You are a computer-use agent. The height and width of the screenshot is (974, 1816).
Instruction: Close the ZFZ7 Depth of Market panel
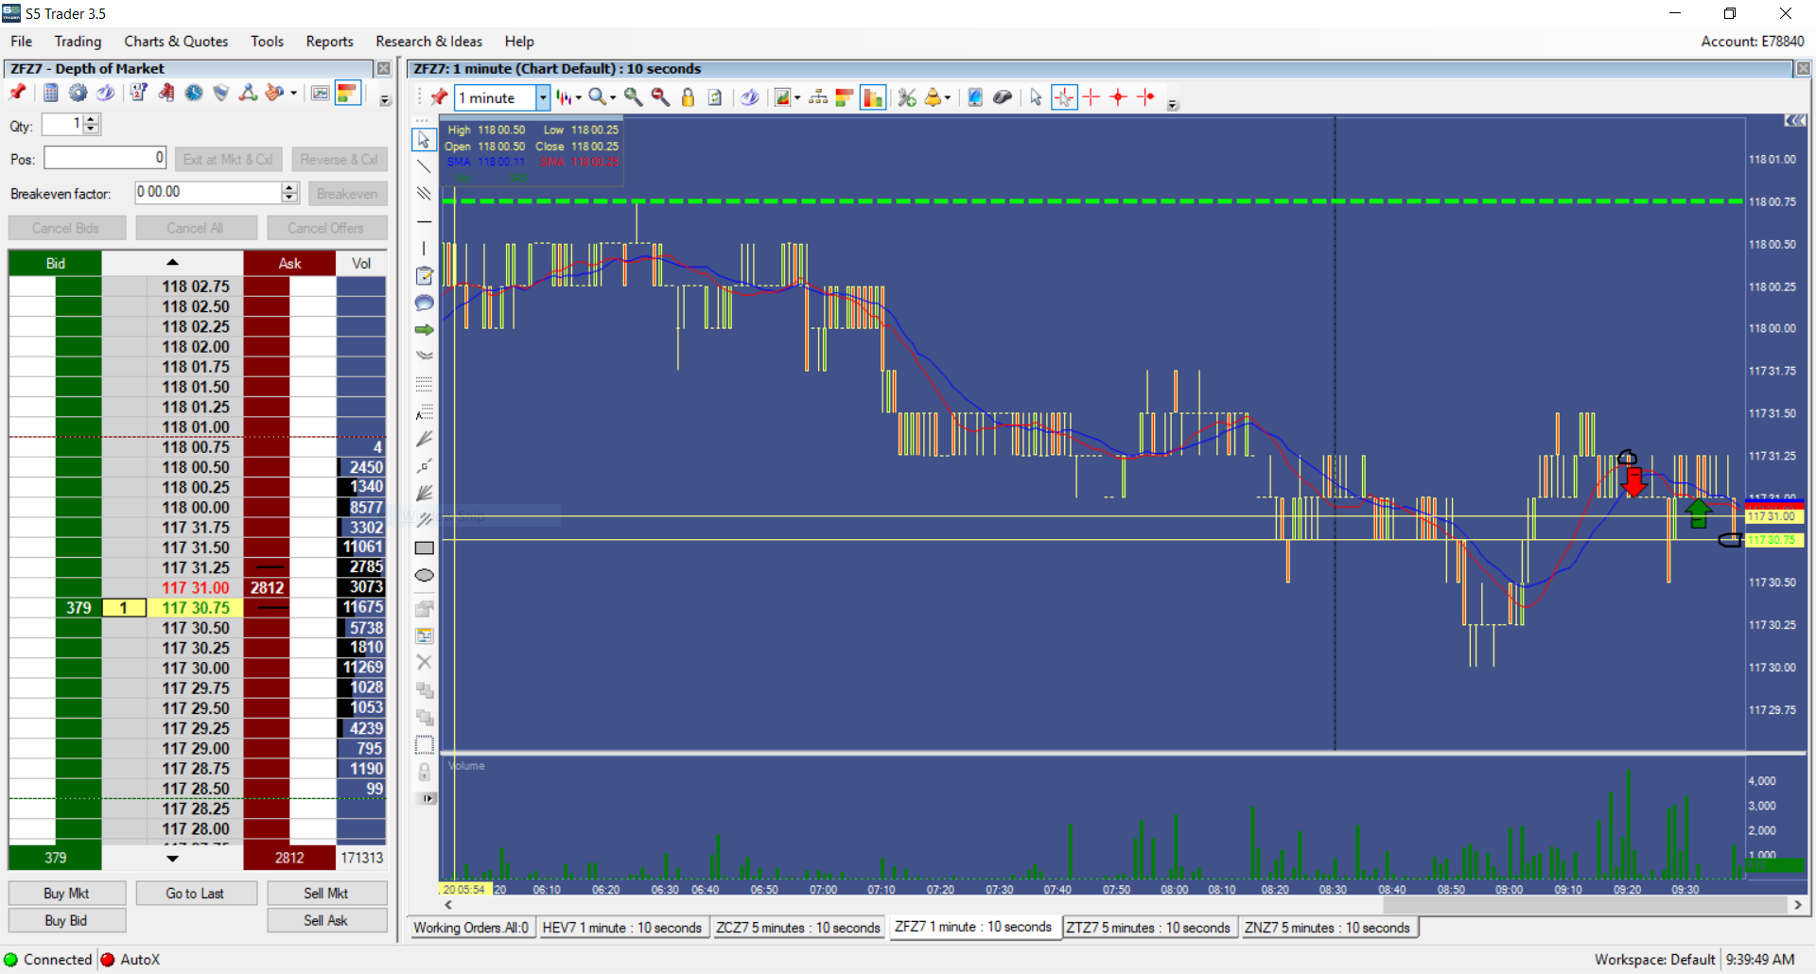(383, 68)
